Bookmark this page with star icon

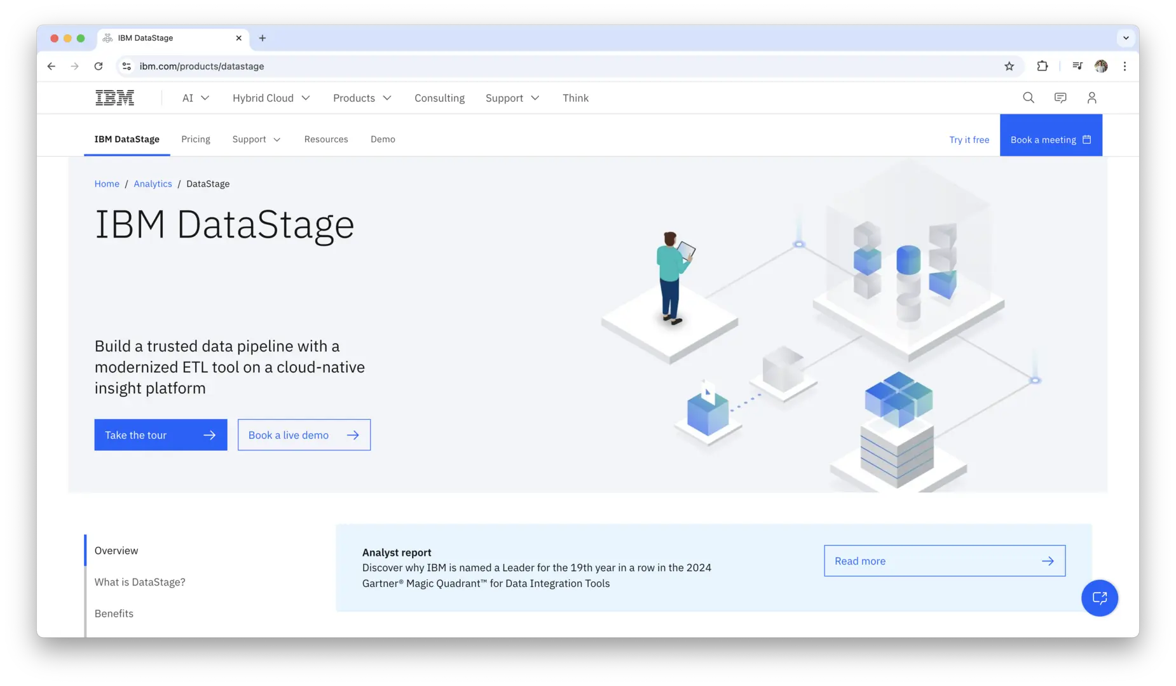pos(1009,66)
